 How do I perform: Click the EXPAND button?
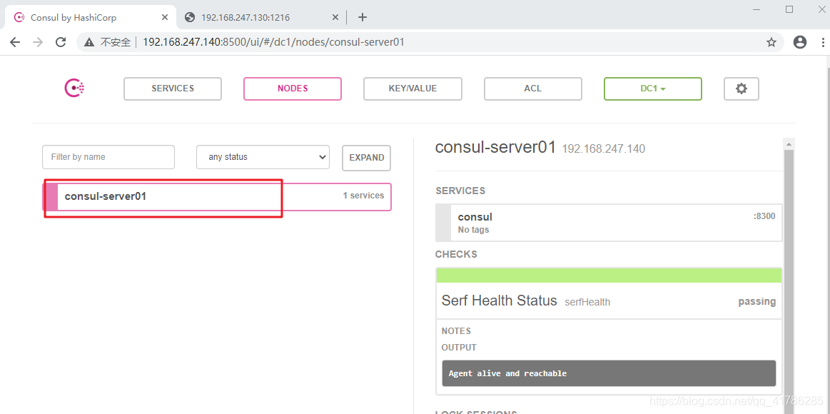pyautogui.click(x=366, y=158)
